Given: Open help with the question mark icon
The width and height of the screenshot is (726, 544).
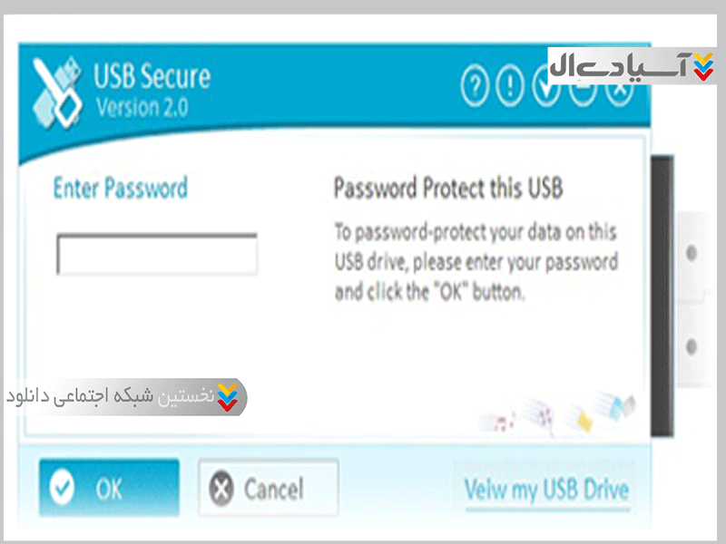Looking at the screenshot, I should [x=475, y=89].
